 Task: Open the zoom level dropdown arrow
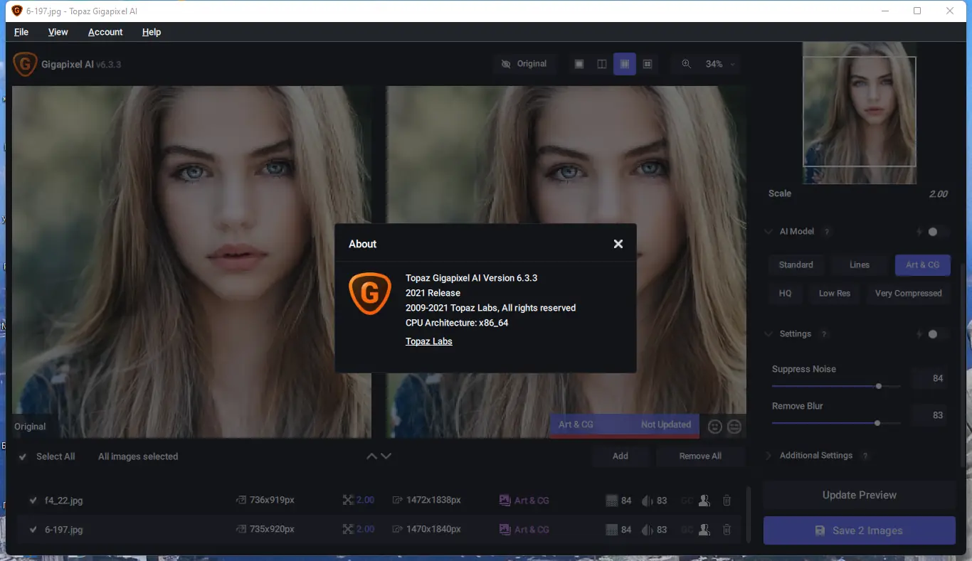pos(731,64)
